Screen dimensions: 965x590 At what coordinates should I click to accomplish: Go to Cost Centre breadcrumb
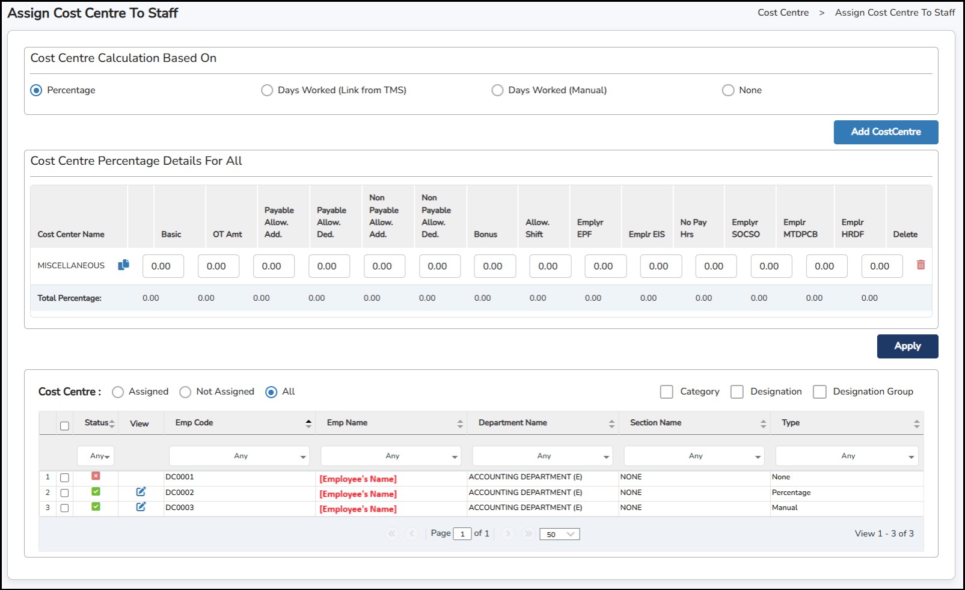783,13
